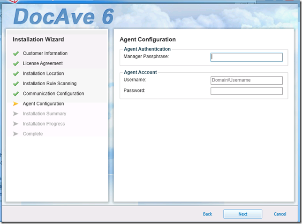Click the Manager Passphrase: label
The image size is (302, 224).
coord(146,56)
